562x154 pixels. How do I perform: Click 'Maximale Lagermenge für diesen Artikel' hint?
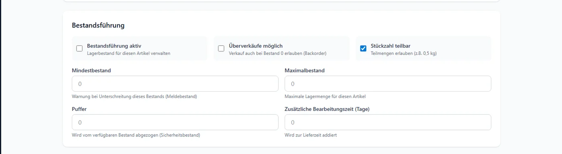click(325, 96)
